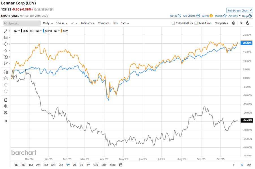The width and height of the screenshot is (255, 169).
Task: Open Alerts warning icon
Action: (211, 16)
